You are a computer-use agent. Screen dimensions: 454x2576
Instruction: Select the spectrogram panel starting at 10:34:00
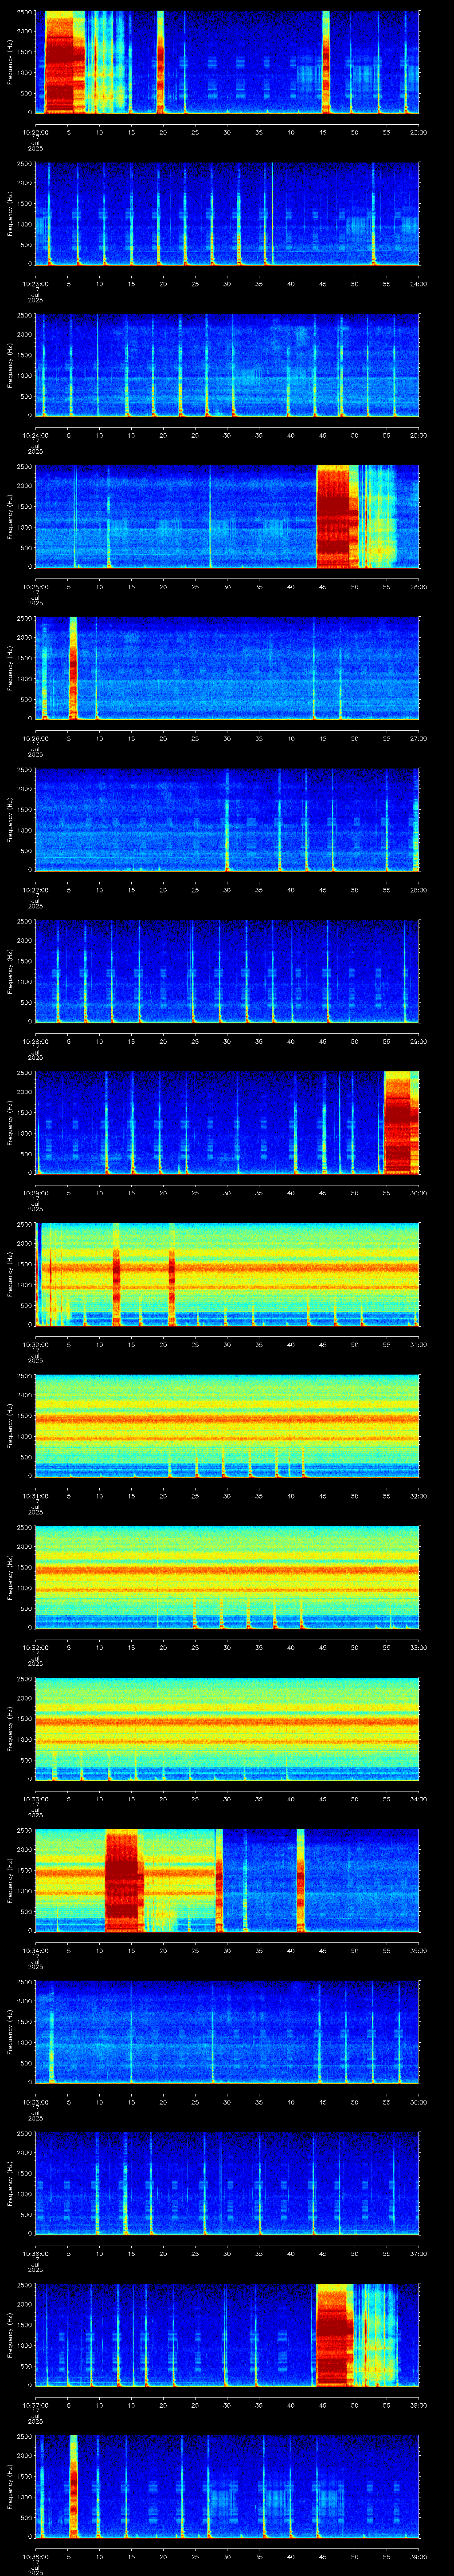pyautogui.click(x=227, y=1880)
